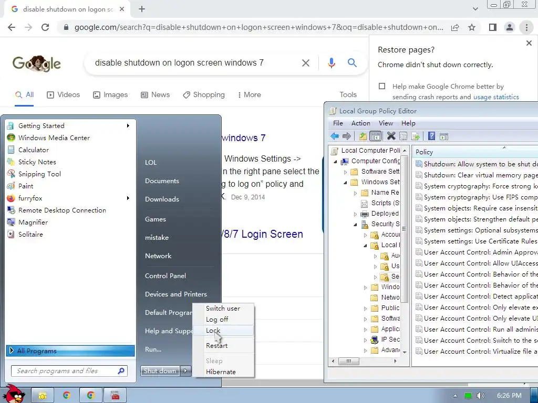Click the Policy column header
The width and height of the screenshot is (538, 403).
(x=475, y=152)
